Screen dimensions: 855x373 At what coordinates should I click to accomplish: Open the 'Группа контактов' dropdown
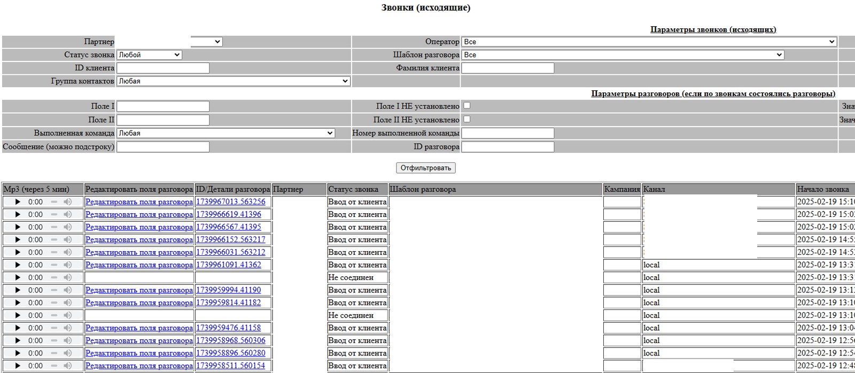pos(234,81)
